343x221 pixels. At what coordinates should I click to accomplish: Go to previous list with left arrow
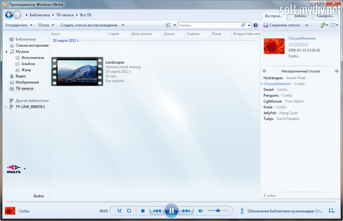coord(264,71)
